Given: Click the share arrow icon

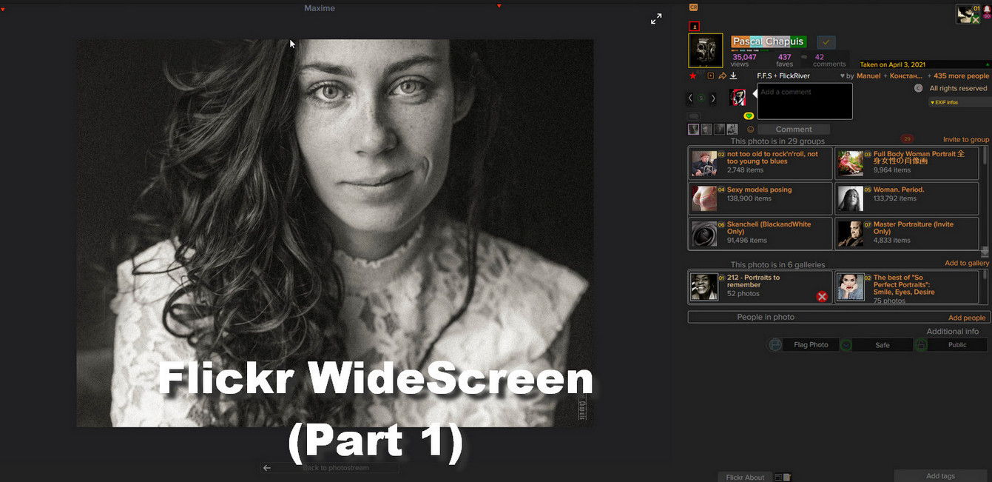Looking at the screenshot, I should (723, 76).
